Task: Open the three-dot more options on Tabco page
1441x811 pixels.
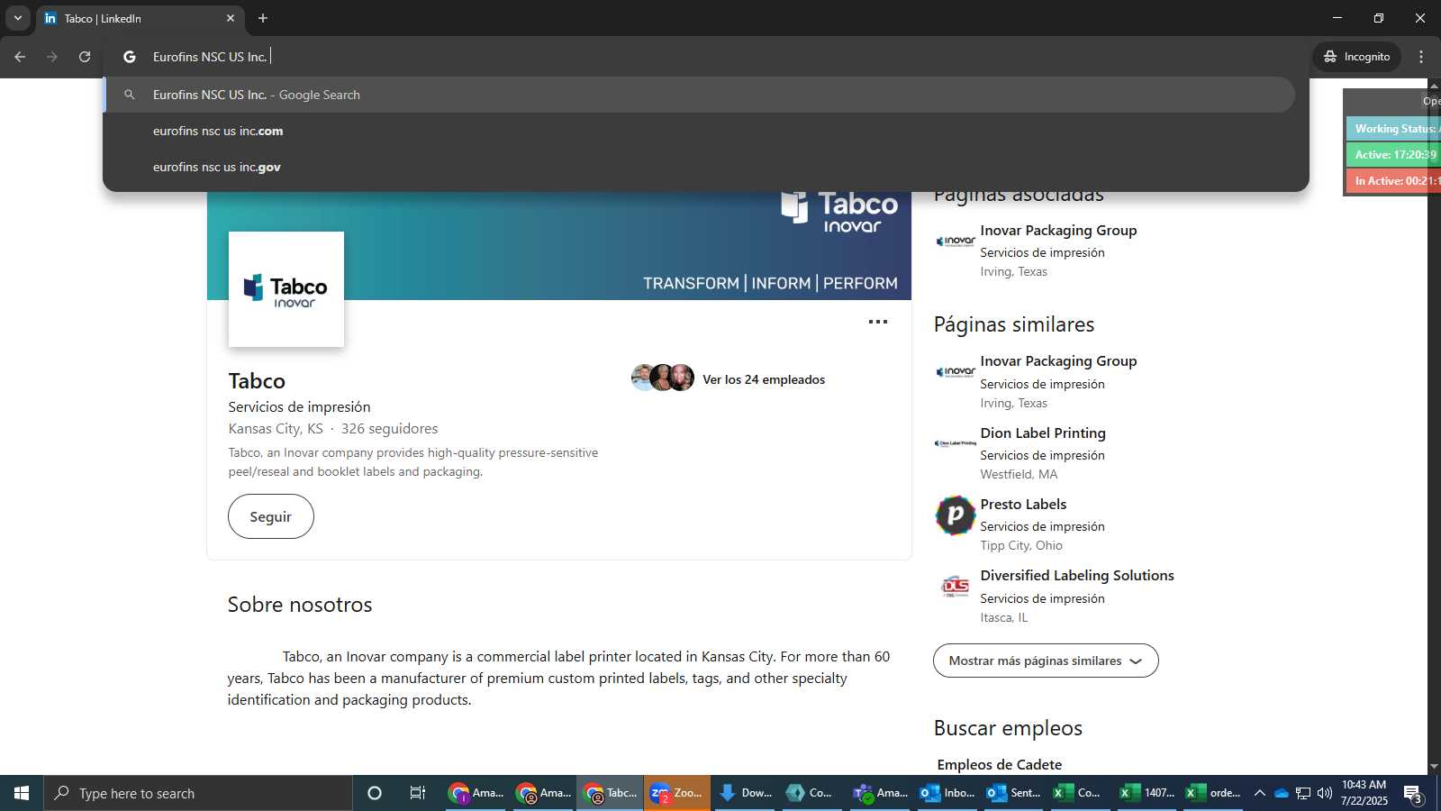Action: pyautogui.click(x=878, y=322)
